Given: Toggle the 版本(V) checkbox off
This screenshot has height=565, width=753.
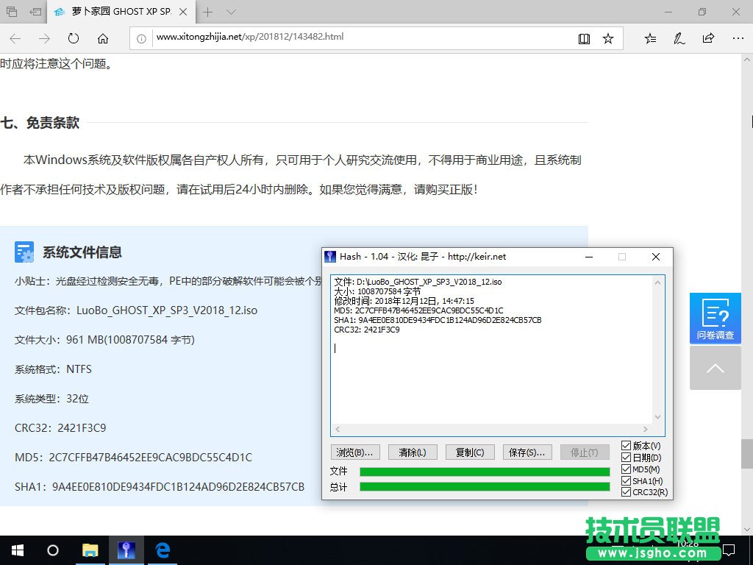Looking at the screenshot, I should click(x=627, y=447).
